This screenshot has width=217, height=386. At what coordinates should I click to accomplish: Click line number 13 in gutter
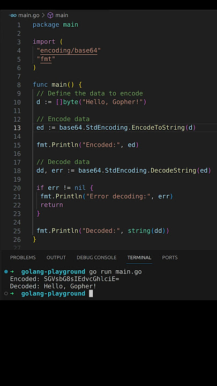tap(17, 128)
